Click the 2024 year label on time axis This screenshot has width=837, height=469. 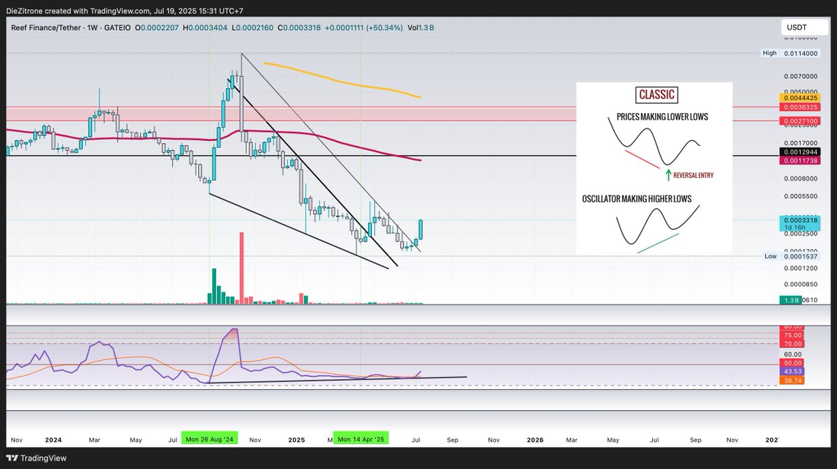coord(53,440)
